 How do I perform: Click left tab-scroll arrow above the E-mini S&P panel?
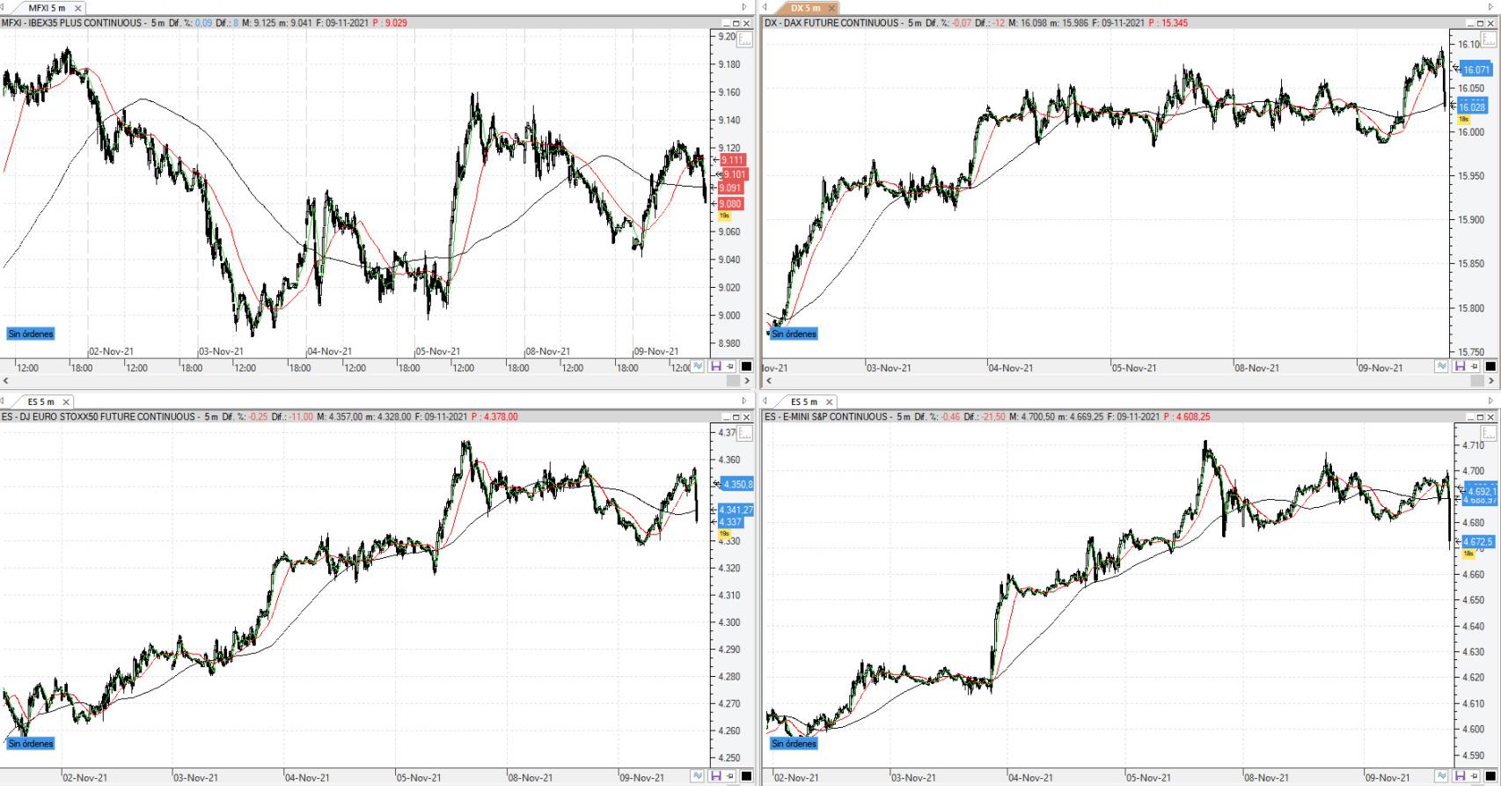point(765,401)
